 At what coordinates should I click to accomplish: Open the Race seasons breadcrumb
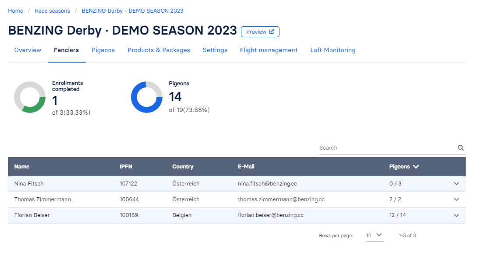(x=52, y=11)
